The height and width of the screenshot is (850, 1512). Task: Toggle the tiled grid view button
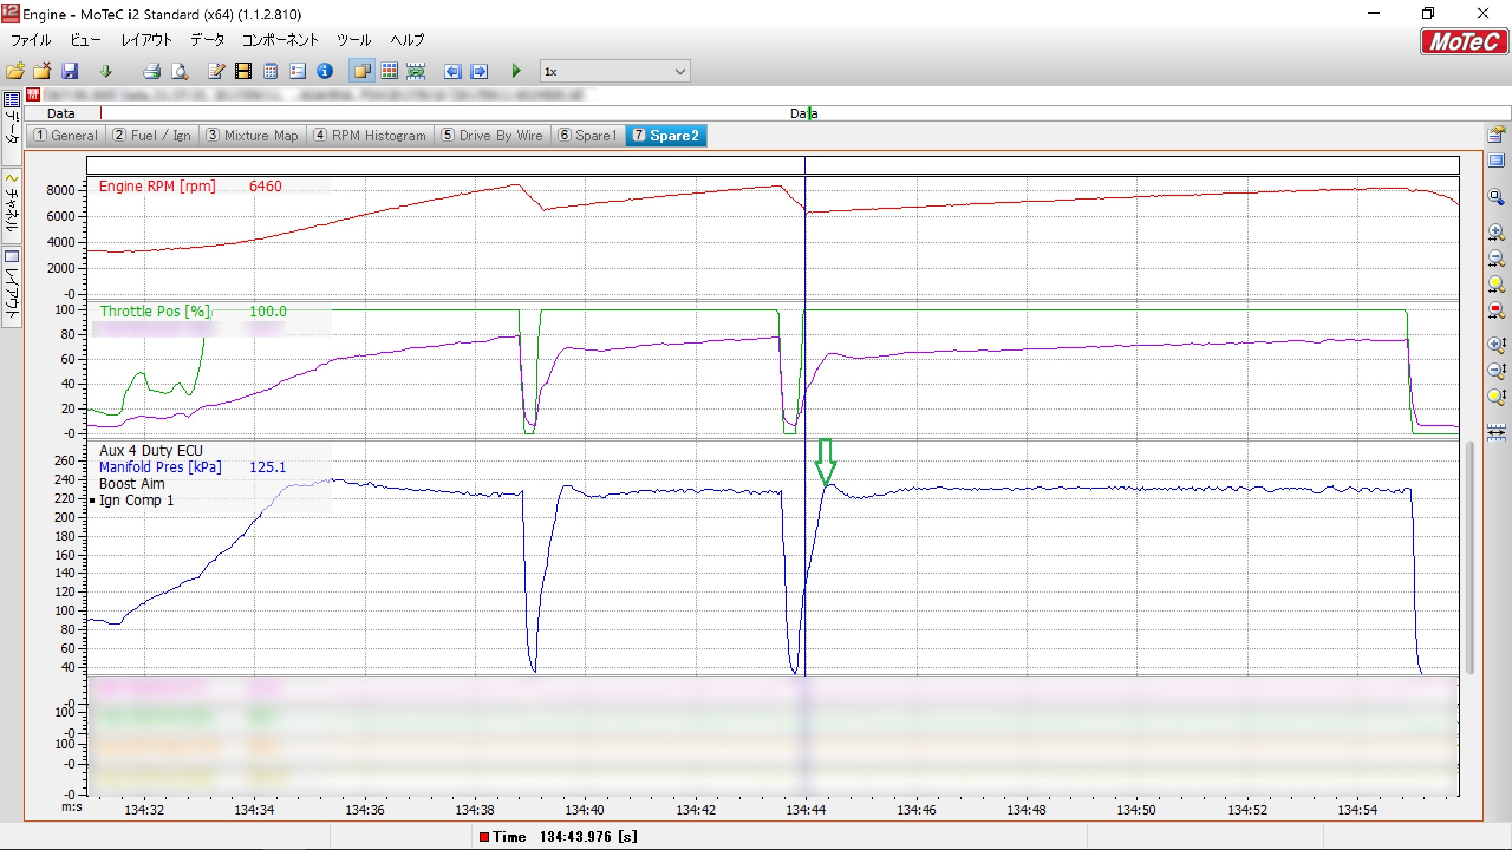(389, 71)
